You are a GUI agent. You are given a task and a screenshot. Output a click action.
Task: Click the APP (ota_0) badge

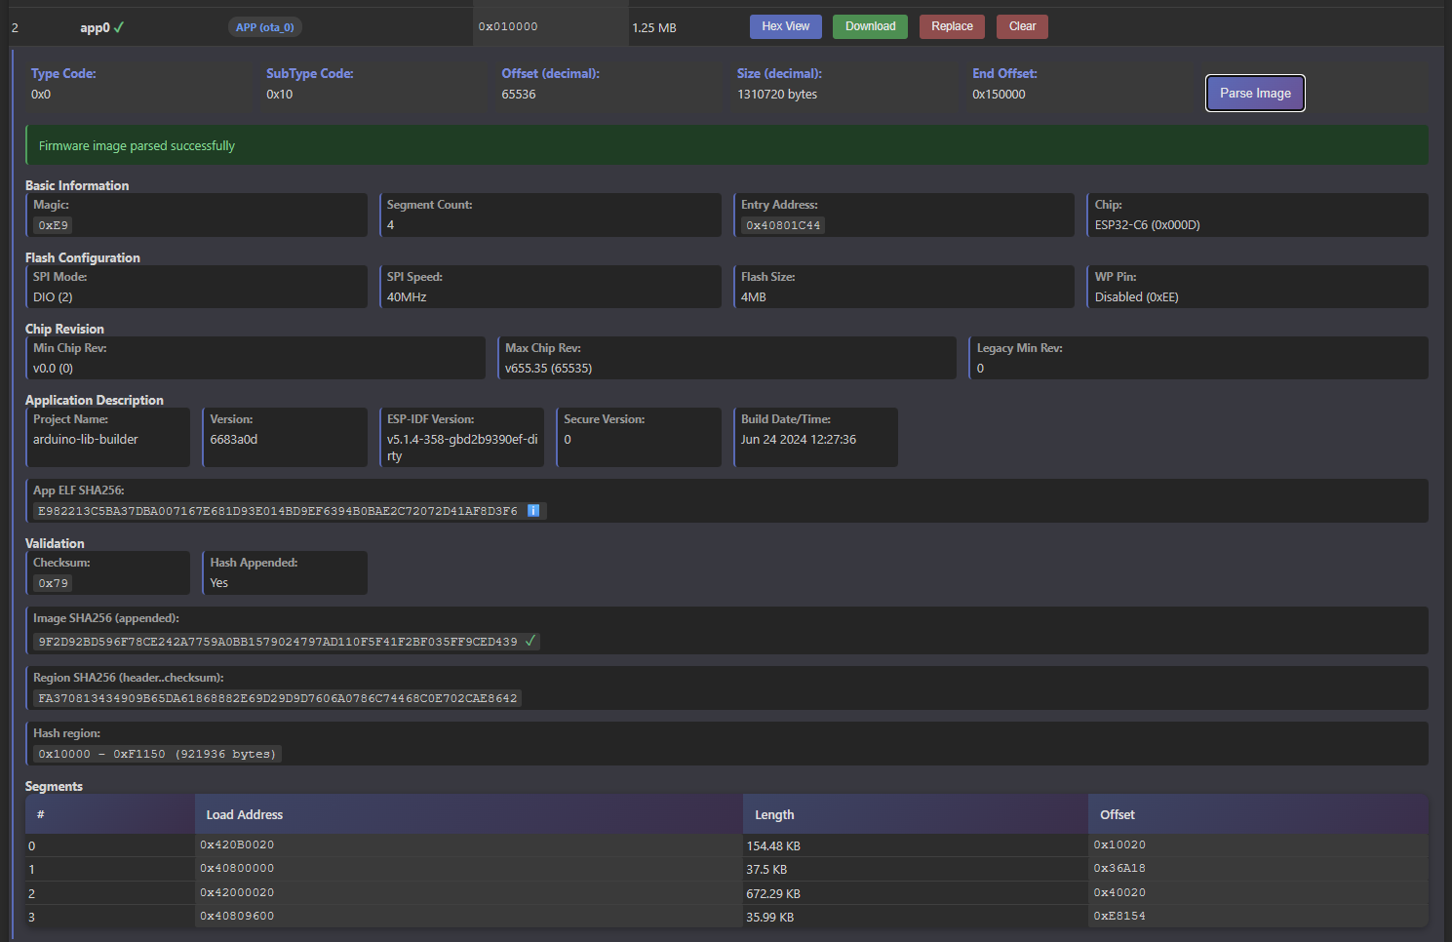point(264,27)
